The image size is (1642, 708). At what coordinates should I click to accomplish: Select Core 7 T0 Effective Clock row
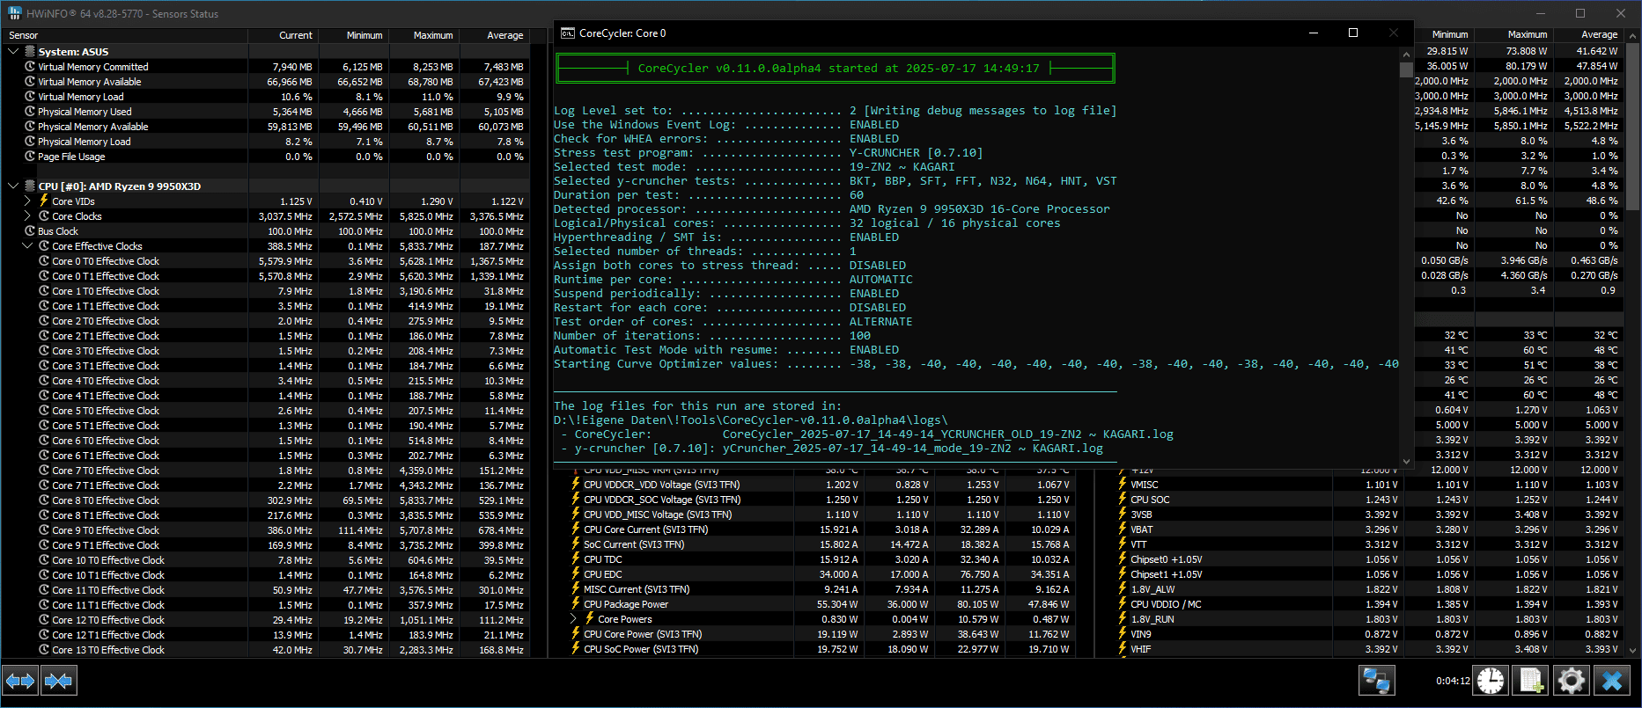point(266,470)
